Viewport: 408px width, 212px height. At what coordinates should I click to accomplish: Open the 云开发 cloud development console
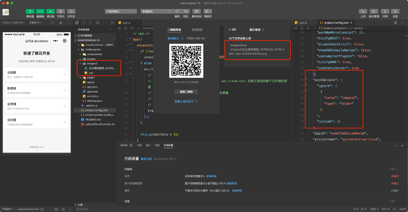[x=71, y=11]
